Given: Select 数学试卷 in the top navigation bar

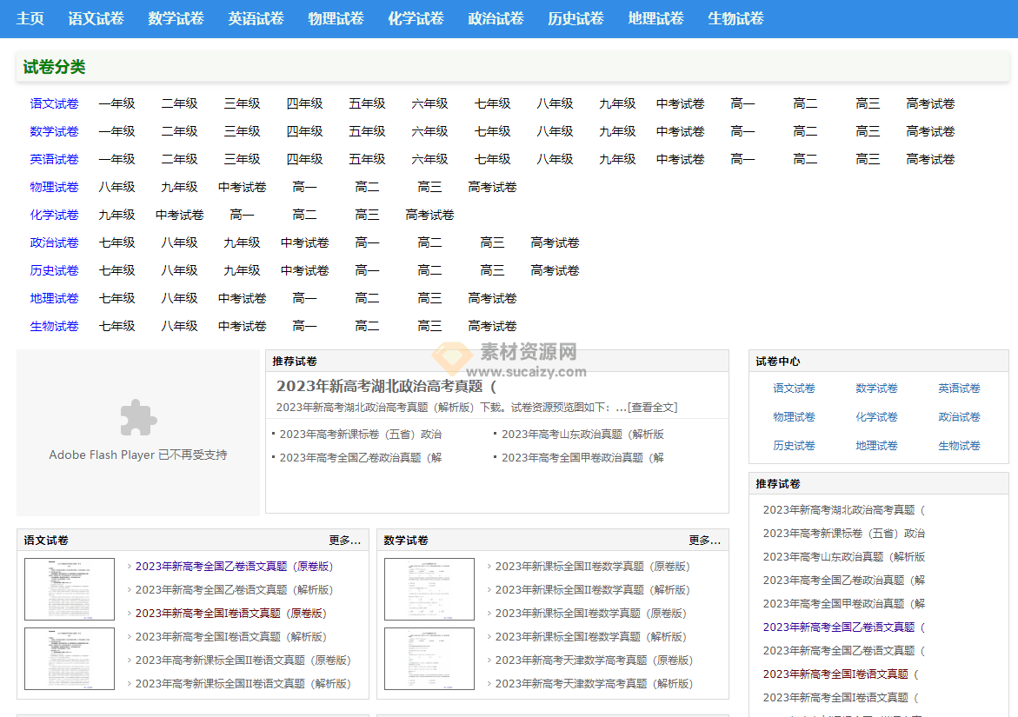Looking at the screenshot, I should click(x=176, y=17).
